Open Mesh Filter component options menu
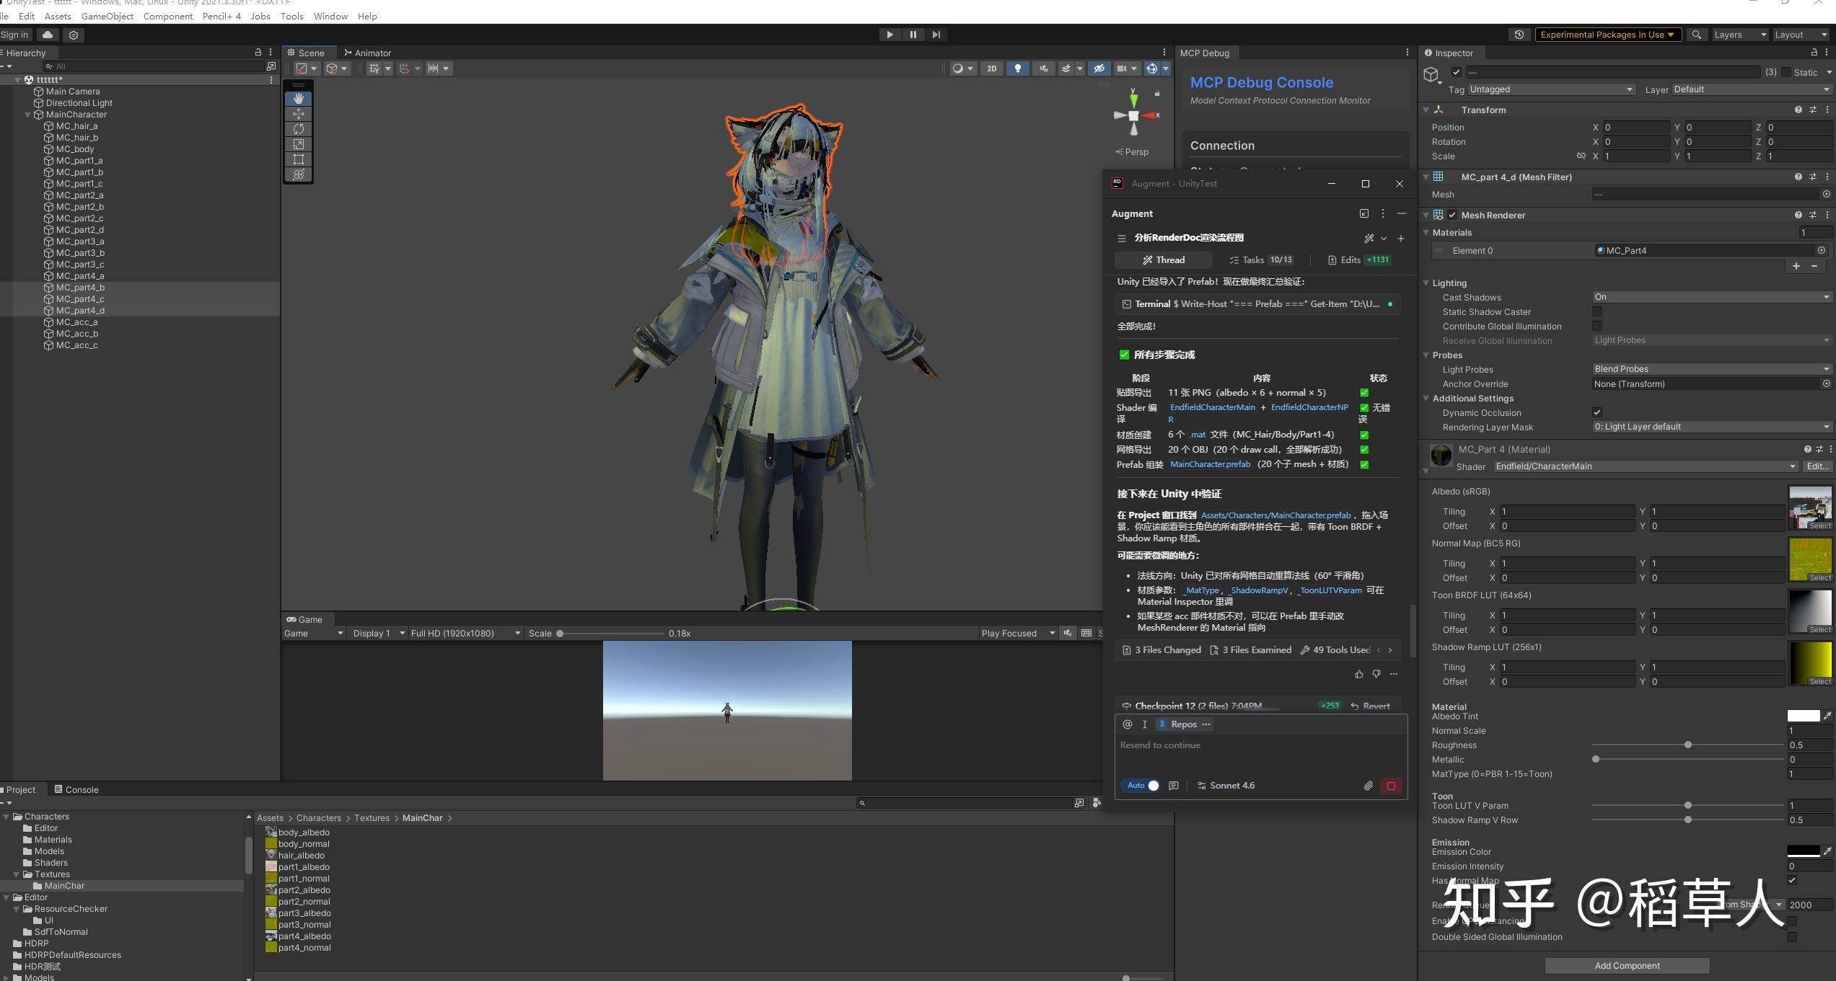This screenshot has height=981, width=1836. 1827,177
